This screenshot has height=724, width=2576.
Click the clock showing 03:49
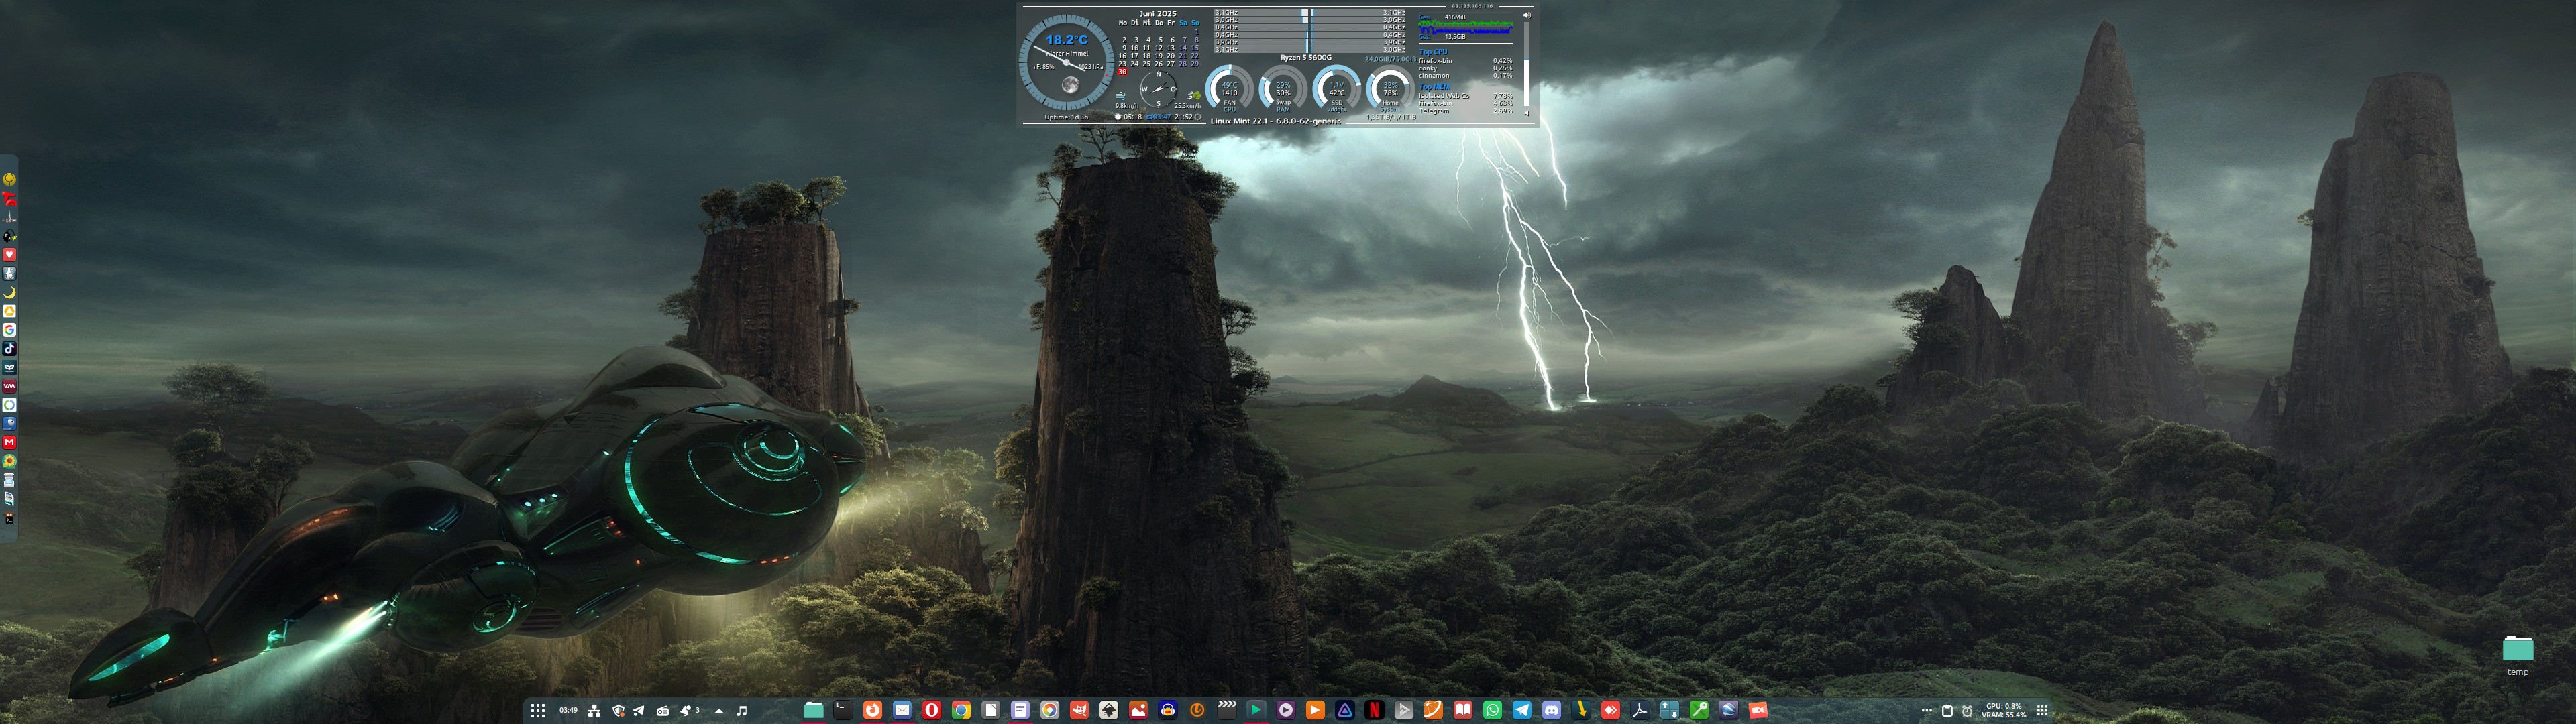click(x=568, y=710)
